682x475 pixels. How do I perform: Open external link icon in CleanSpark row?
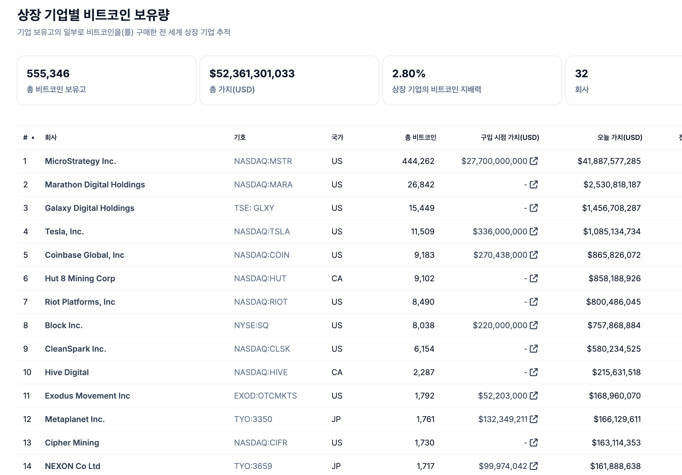click(x=534, y=349)
